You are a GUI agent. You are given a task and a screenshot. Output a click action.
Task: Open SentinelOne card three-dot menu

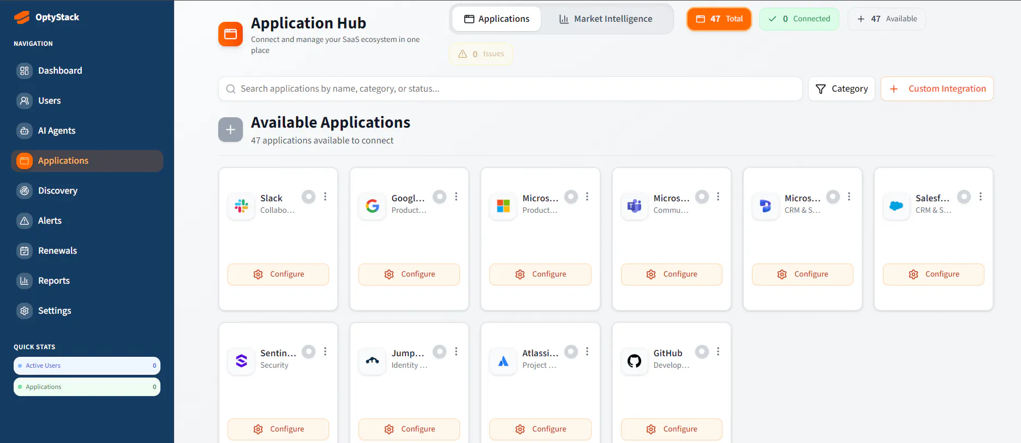[x=325, y=351]
